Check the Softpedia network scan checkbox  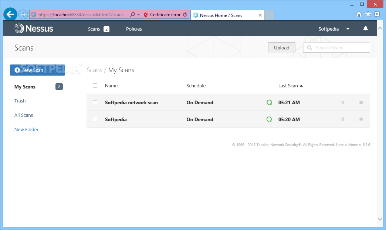(95, 102)
